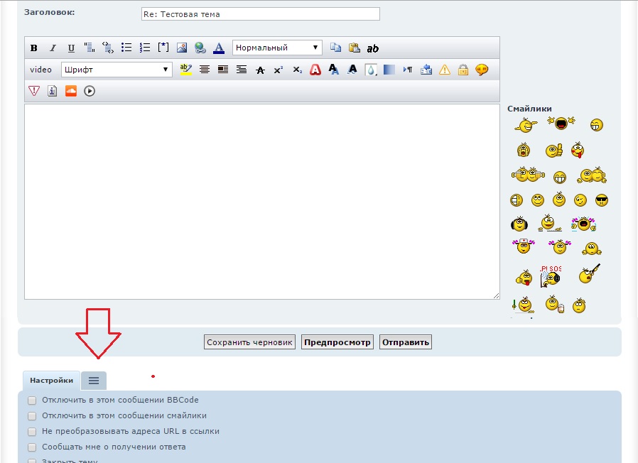Apply italic formatting
Image resolution: width=638 pixels, height=463 pixels.
click(x=53, y=48)
